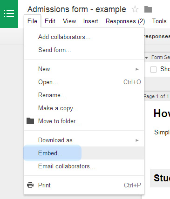This screenshot has height=199, width=170.
Task: Open the File menu
Action: [32, 21]
